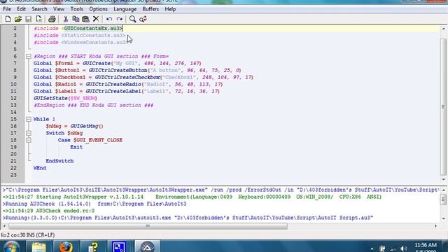Open a file using the folder icon
The width and height of the screenshot is (448, 252).
coord(18,19)
